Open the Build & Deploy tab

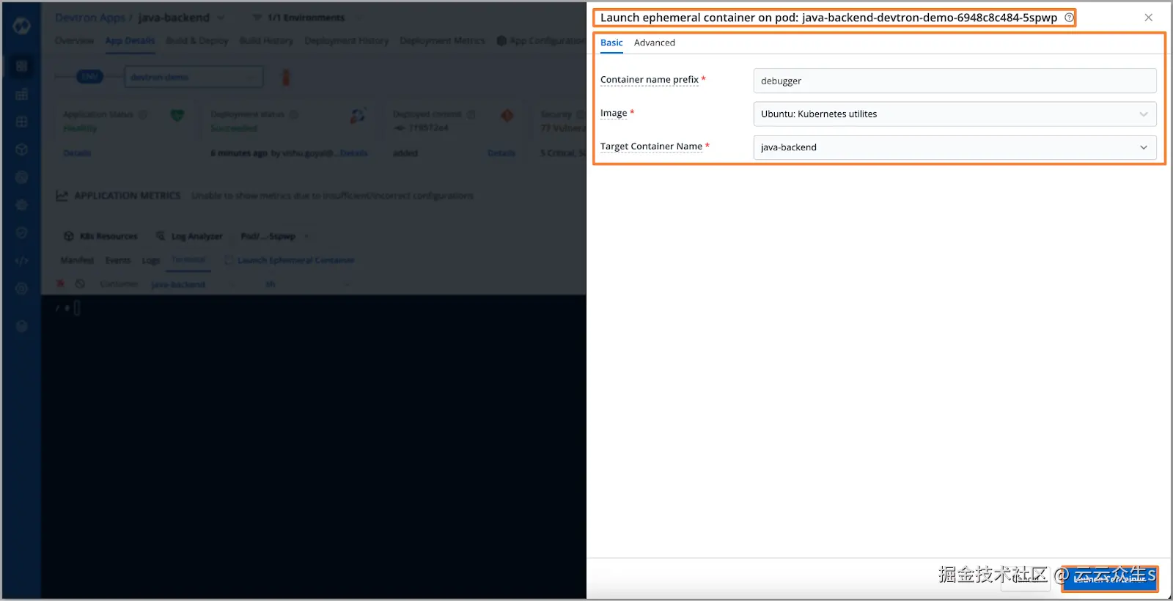coord(196,40)
